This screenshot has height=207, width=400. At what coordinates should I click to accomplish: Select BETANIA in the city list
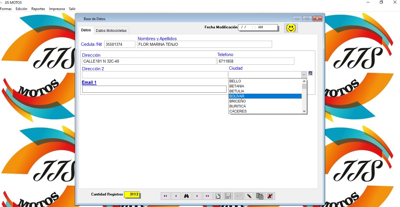tap(265, 86)
